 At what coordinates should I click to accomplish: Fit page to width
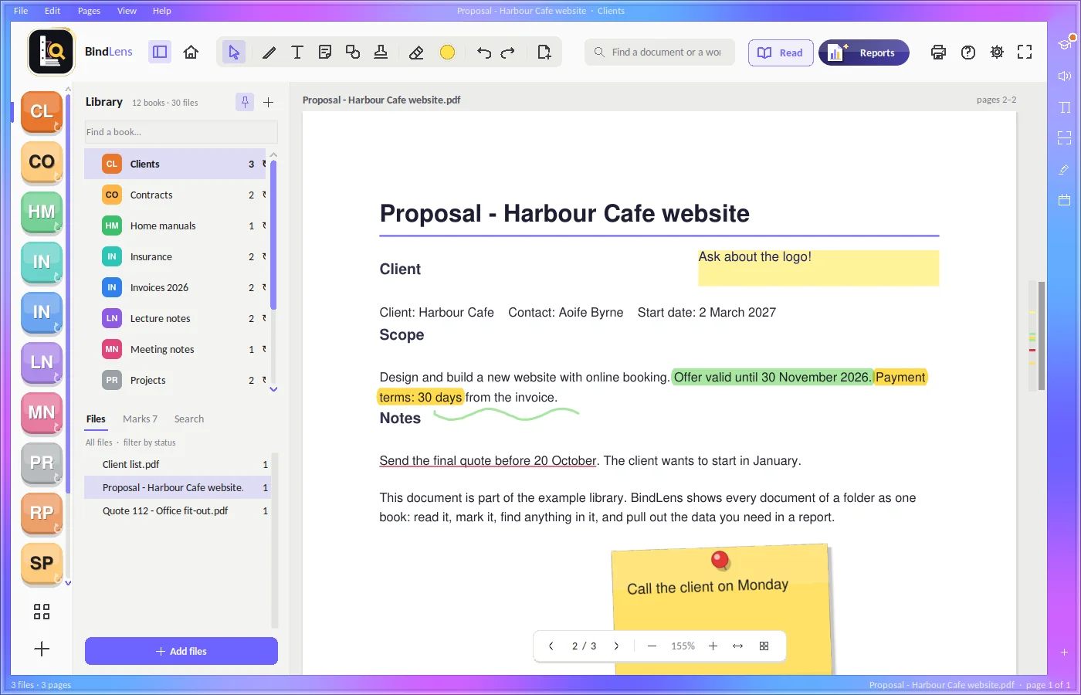pyautogui.click(x=737, y=646)
